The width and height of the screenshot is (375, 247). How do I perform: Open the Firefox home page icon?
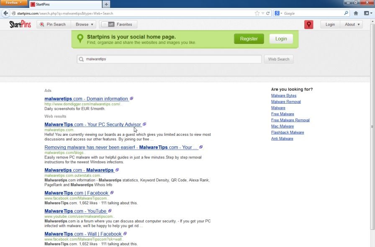pos(356,13)
